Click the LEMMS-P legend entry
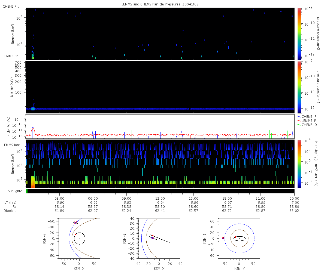Viewport: 327px width, 272px height. point(309,120)
